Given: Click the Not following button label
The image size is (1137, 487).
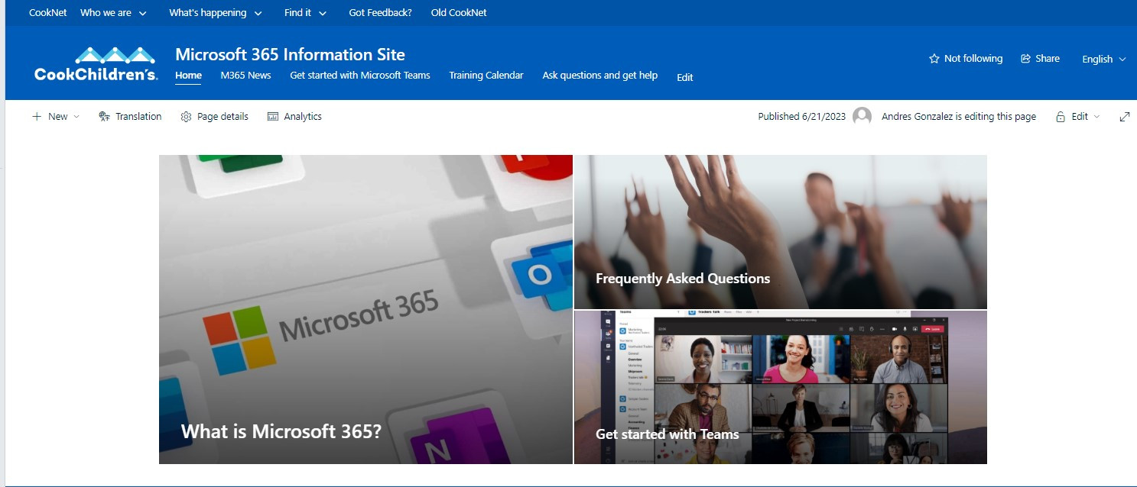Looking at the screenshot, I should tap(973, 59).
